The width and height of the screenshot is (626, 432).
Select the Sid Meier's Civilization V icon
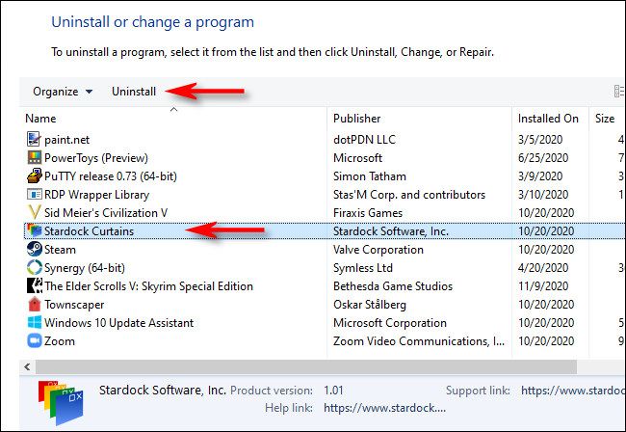35,212
